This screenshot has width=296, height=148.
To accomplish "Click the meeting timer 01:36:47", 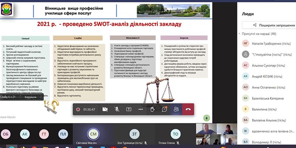I will [x=89, y=109].
